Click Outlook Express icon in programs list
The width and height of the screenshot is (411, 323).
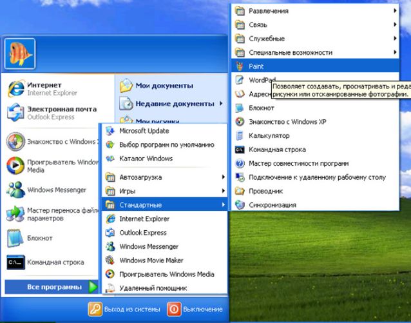(x=110, y=233)
